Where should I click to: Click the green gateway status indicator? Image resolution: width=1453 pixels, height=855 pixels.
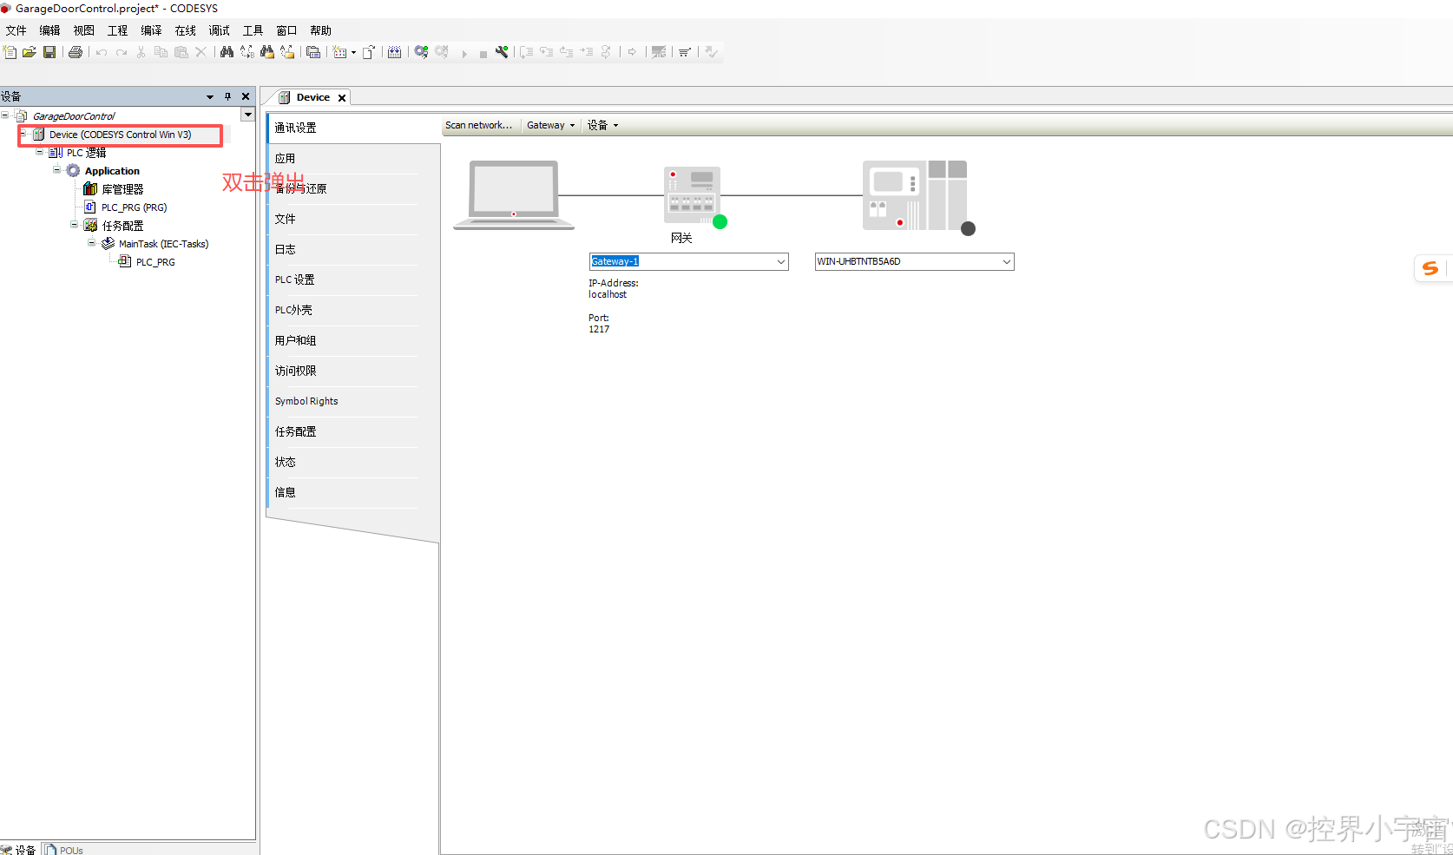[x=720, y=222]
